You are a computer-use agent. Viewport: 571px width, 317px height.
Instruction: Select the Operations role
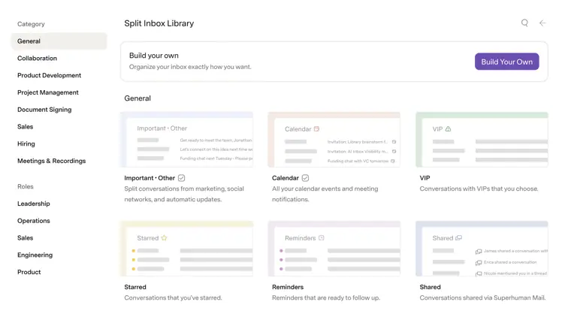pyautogui.click(x=34, y=221)
